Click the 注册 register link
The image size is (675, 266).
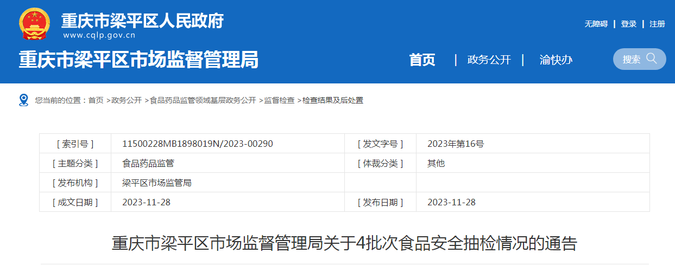[x=657, y=24]
